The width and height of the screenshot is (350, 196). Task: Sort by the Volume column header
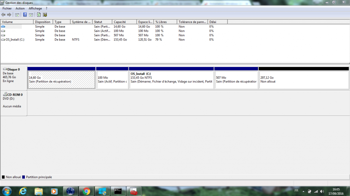tap(17, 22)
